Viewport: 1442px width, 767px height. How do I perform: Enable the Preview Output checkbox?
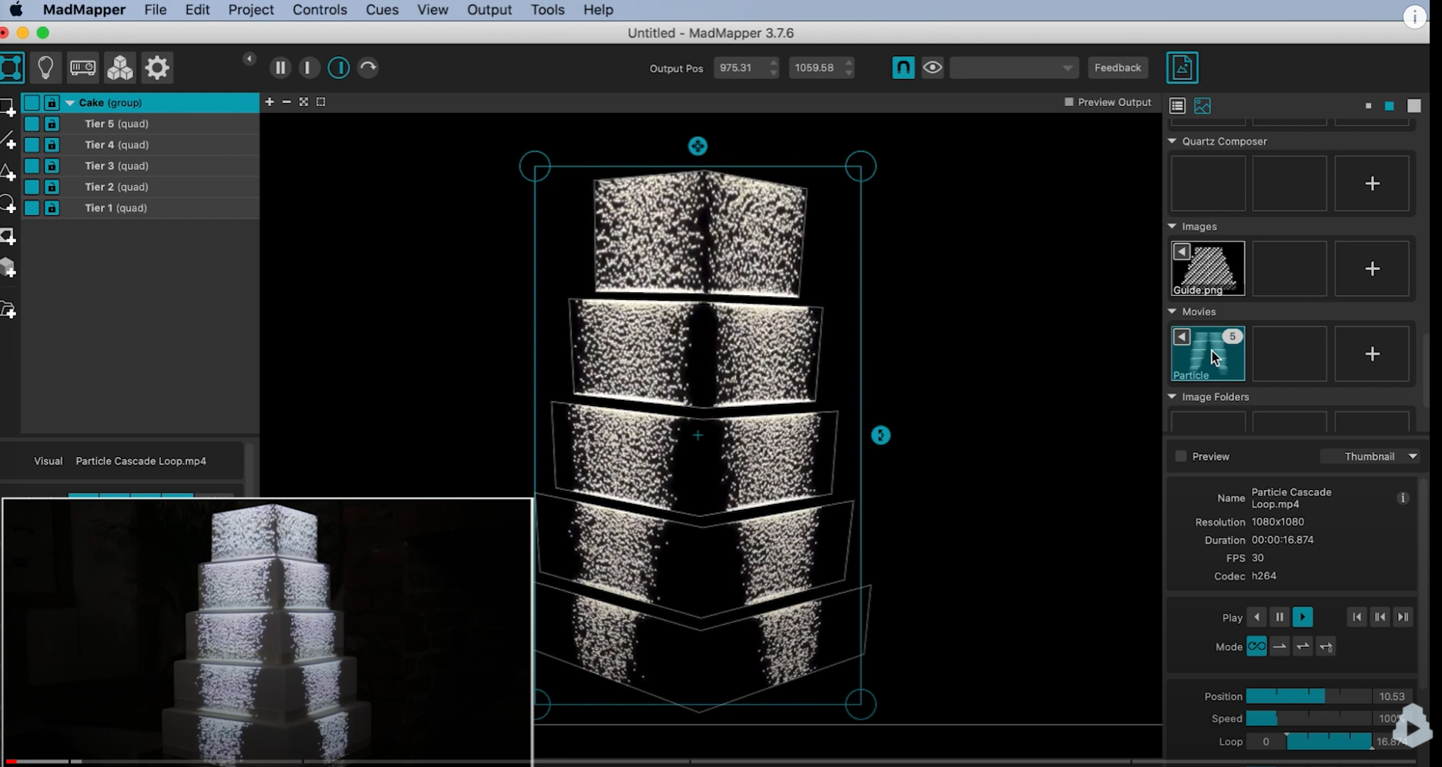pos(1069,102)
